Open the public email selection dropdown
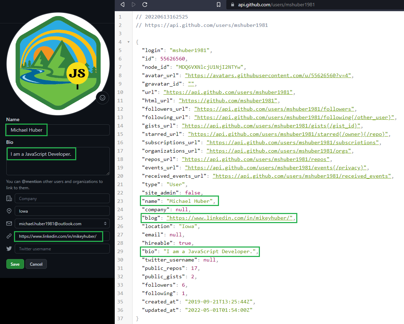The image size is (404, 324). (105, 223)
